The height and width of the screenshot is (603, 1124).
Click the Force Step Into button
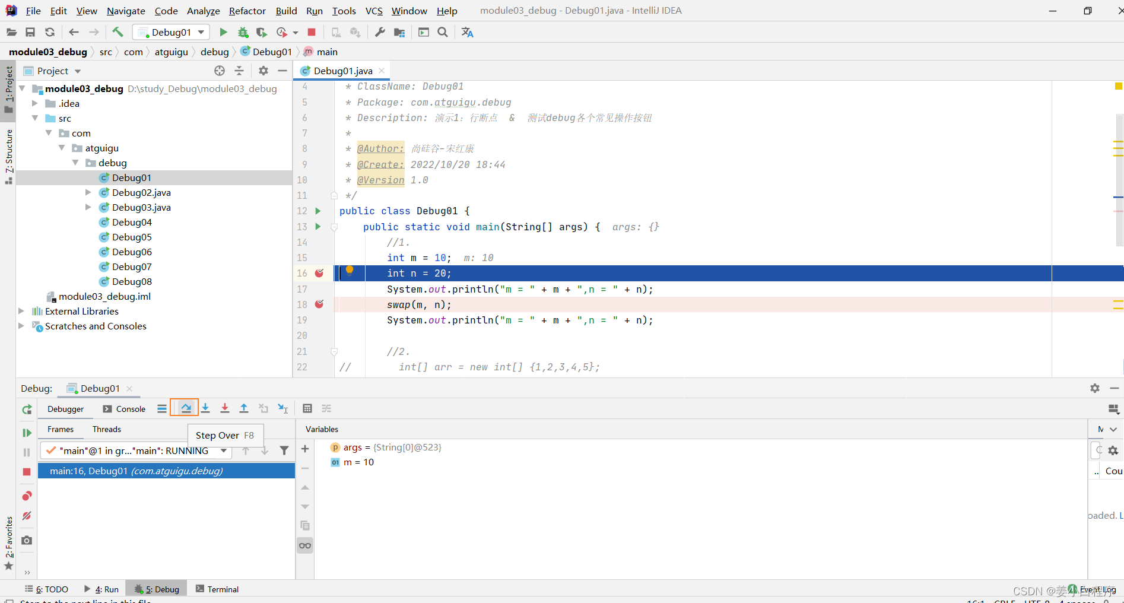(225, 408)
